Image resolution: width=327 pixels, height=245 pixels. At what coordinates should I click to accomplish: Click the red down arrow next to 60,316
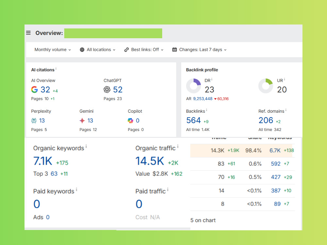point(215,99)
